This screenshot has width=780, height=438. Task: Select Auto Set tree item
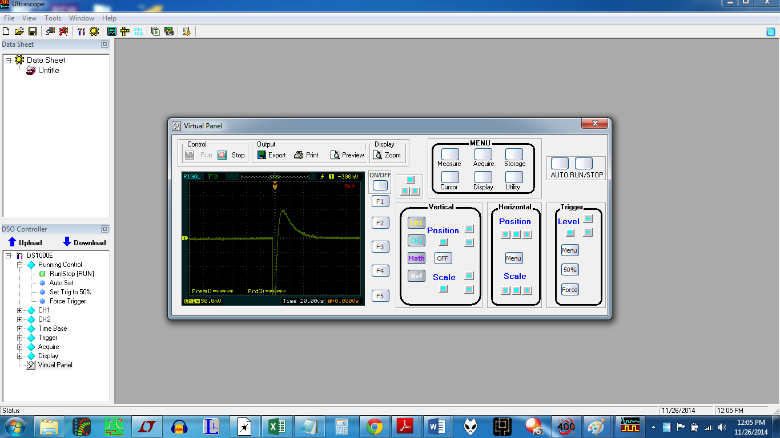[x=61, y=283]
